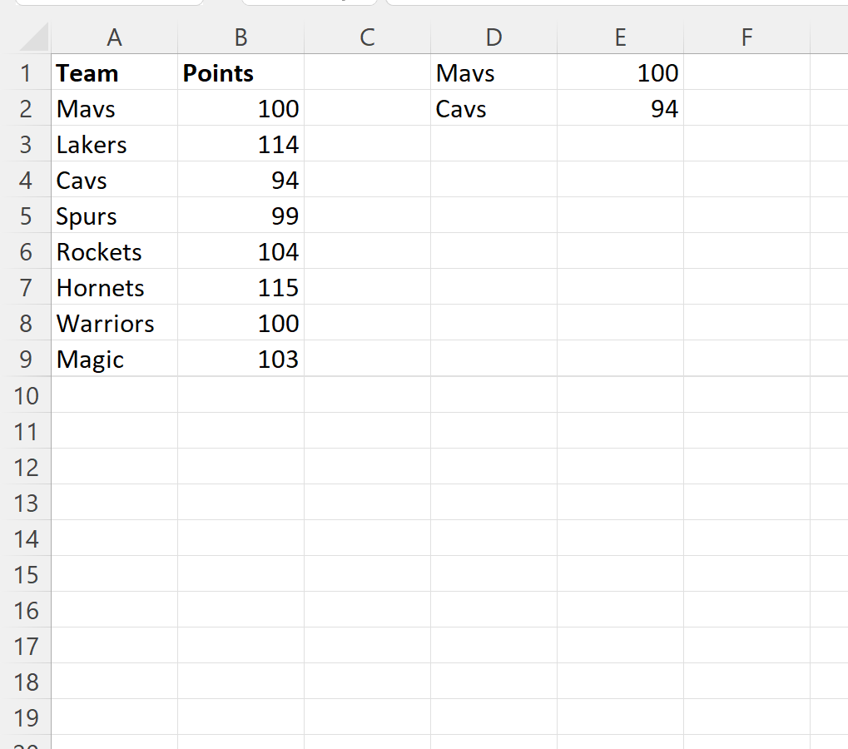848x749 pixels.
Task: Select row 15 header
Action: tap(26, 574)
